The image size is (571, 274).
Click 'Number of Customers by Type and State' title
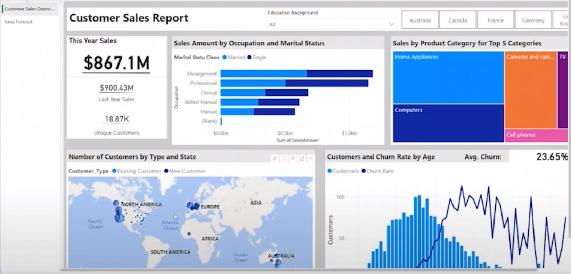click(132, 157)
